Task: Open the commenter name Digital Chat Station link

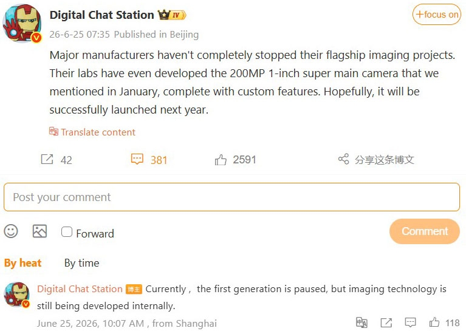Action: [80, 289]
